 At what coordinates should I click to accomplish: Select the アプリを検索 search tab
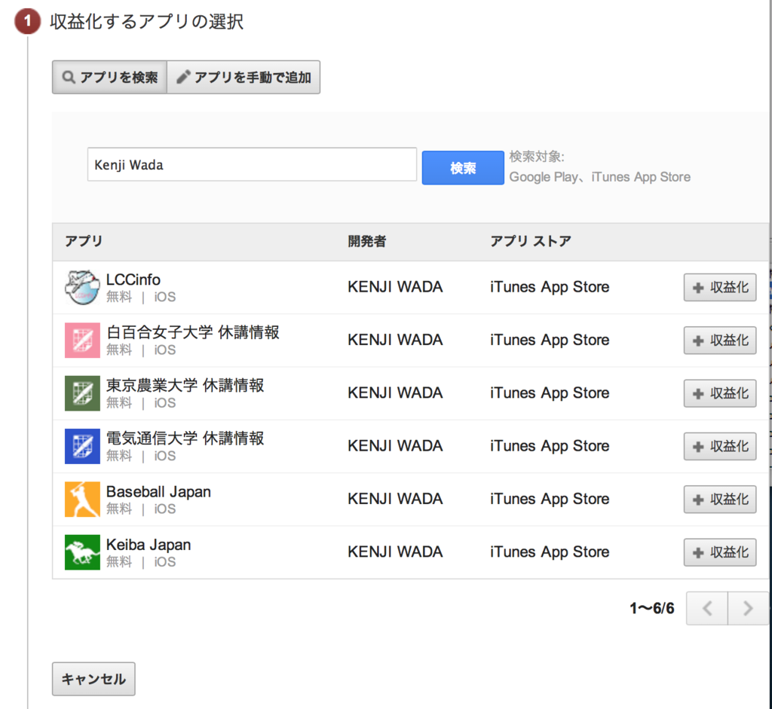(110, 78)
